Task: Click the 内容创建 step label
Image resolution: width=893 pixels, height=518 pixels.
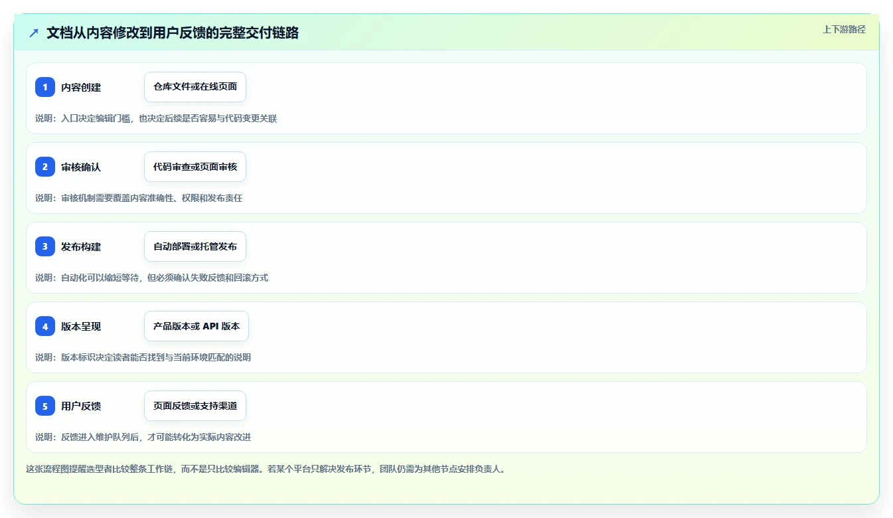Action: [81, 87]
